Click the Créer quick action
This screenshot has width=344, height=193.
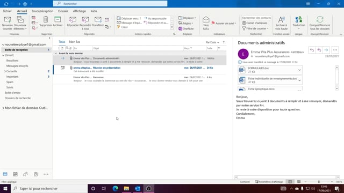point(123,27)
